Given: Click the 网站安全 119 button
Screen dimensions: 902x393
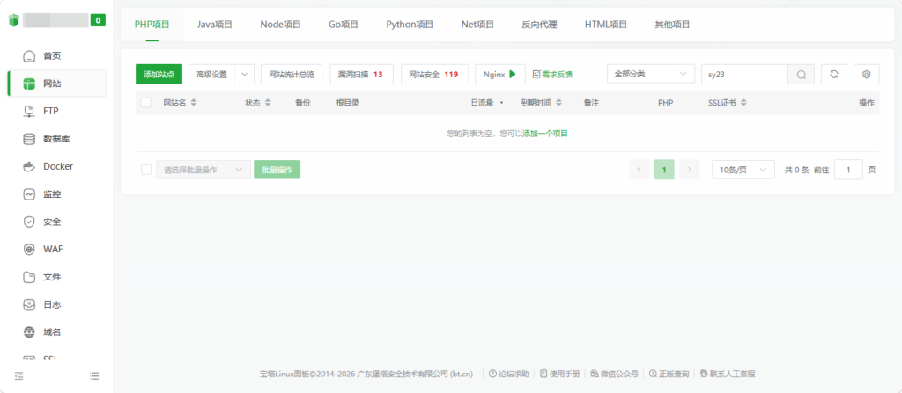Looking at the screenshot, I should click(x=434, y=74).
